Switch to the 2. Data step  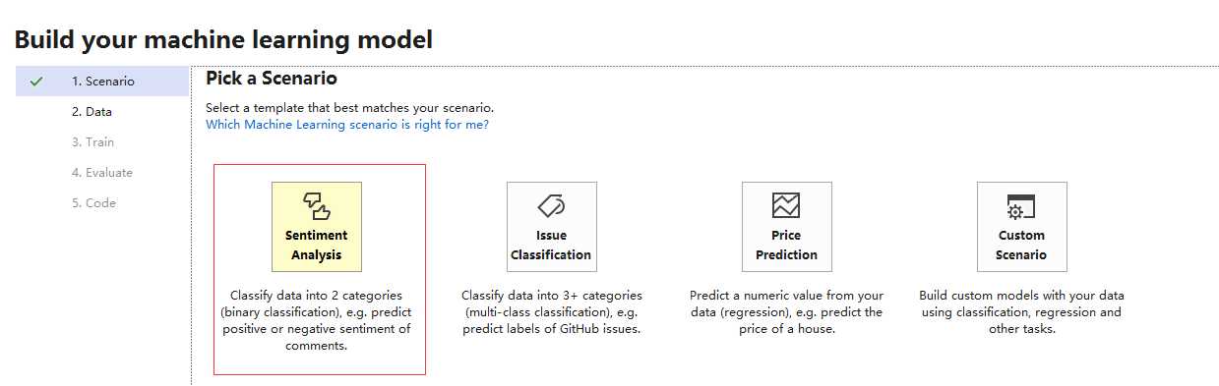click(x=91, y=112)
